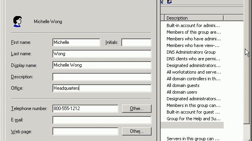Select the 'All domain guests' row
The width and height of the screenshot is (252, 141).
[x=183, y=85]
